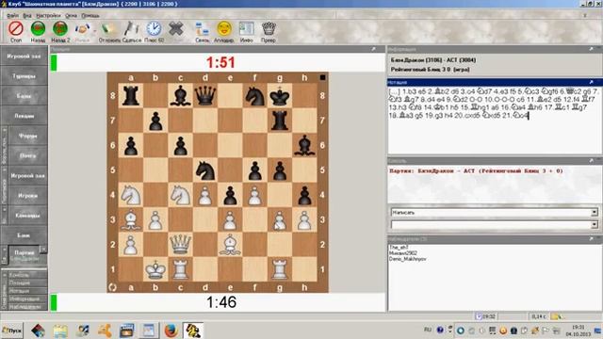Click the handshake draw offer icon

tap(82, 29)
